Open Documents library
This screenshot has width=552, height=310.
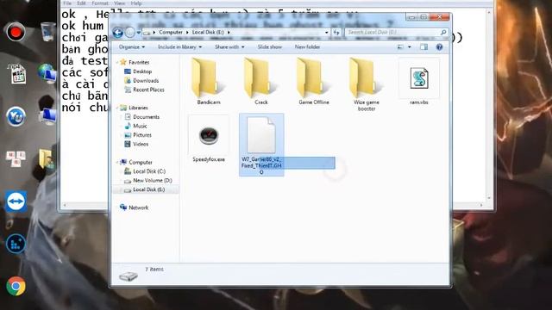click(146, 117)
